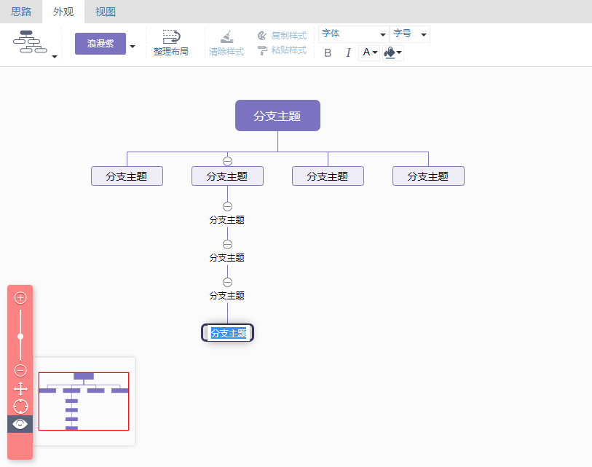592x467 pixels.
Task: Collapse the second child node in the chain
Action: point(227,245)
